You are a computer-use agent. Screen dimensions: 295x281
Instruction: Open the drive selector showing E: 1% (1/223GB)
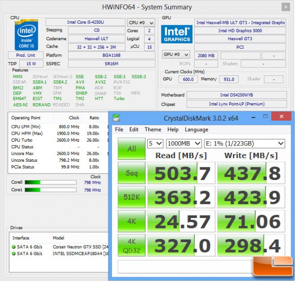coord(245,143)
